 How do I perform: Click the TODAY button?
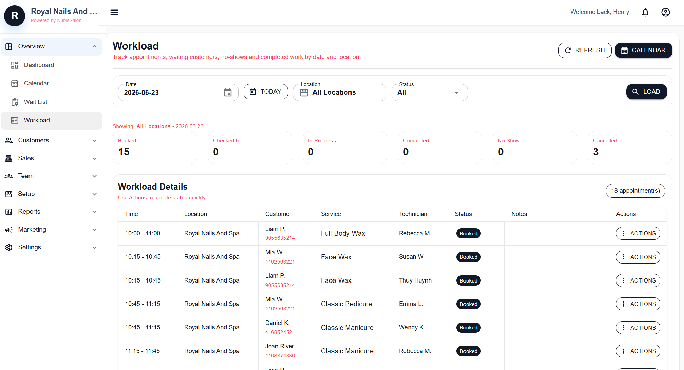coord(266,92)
